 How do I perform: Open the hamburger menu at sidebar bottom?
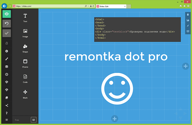point(7,120)
